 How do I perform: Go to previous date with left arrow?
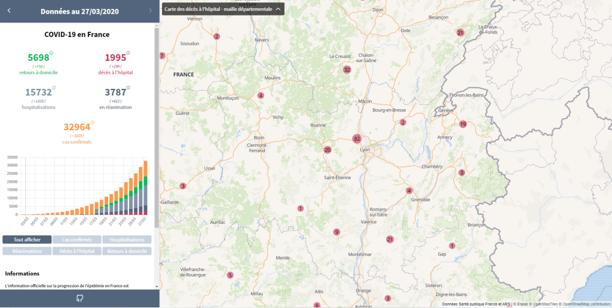pyautogui.click(x=9, y=11)
